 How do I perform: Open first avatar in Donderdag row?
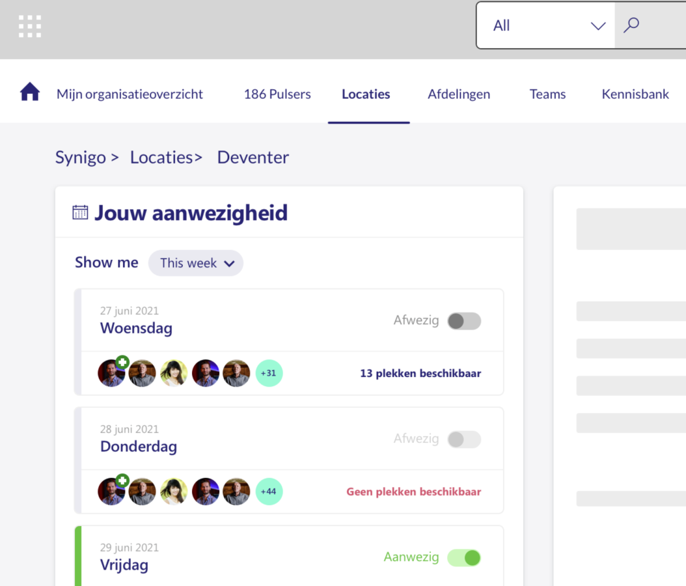(111, 492)
